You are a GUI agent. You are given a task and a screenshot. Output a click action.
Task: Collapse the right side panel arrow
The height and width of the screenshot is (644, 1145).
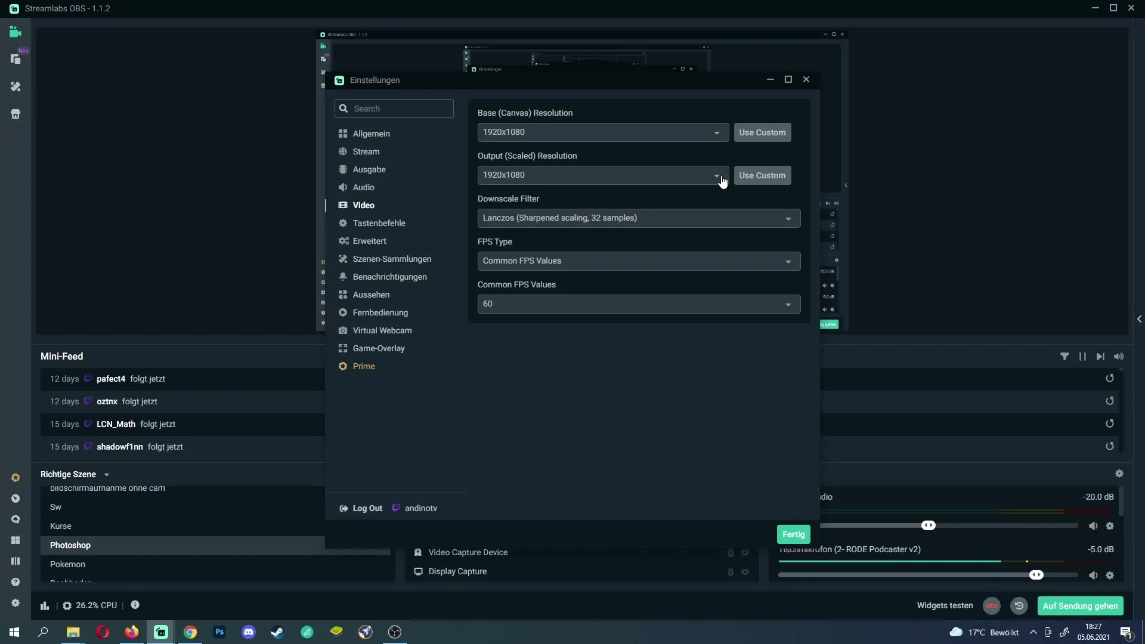click(1139, 319)
